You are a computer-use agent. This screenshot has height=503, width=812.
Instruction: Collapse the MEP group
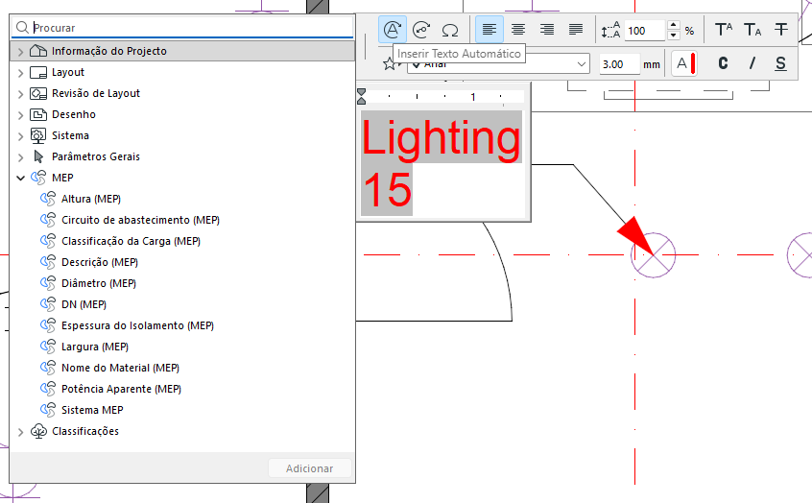(x=20, y=178)
